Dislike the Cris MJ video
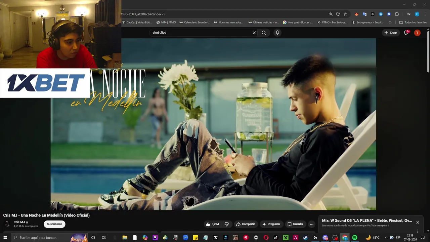Screen dimensions: 430x242 227,224
